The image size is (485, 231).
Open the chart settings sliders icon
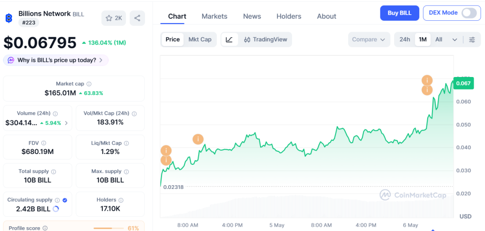click(472, 40)
